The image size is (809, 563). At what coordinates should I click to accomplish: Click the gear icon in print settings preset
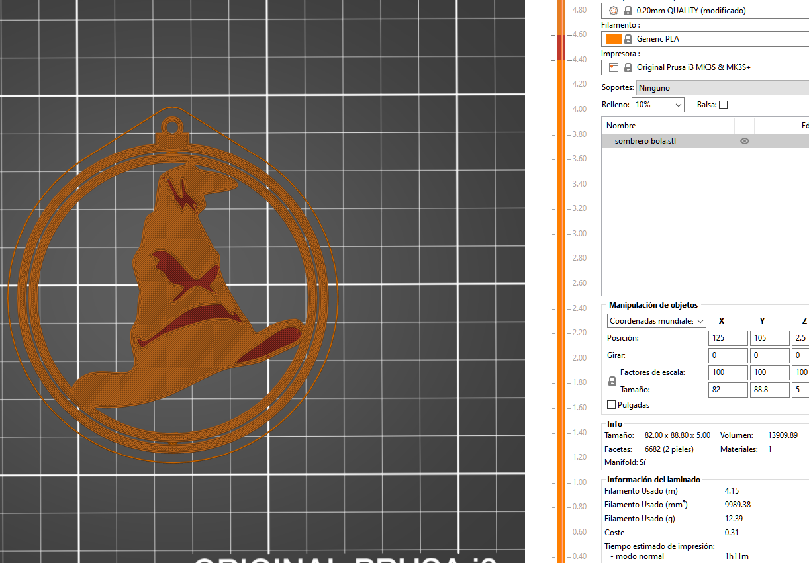click(613, 11)
